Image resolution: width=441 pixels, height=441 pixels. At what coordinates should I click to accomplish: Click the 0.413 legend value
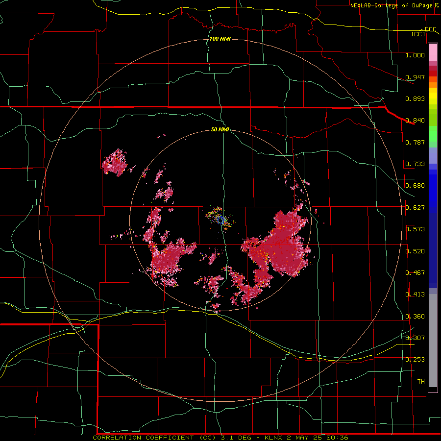tap(415, 294)
